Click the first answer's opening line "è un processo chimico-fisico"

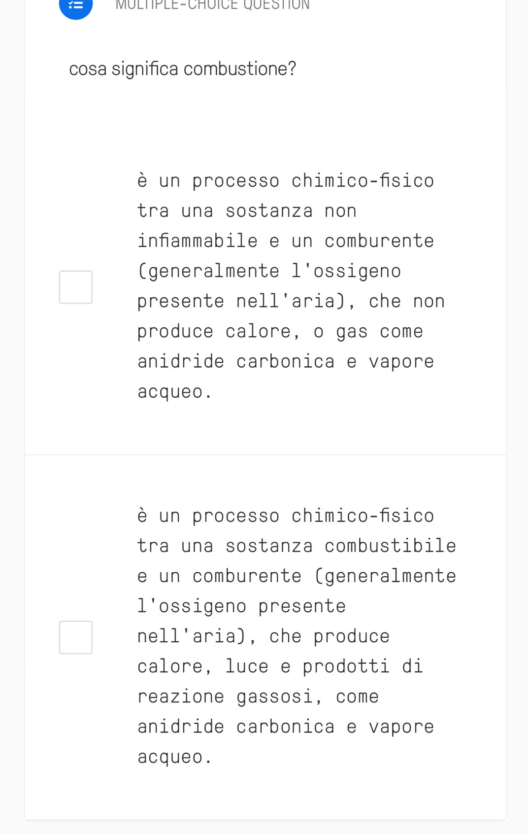point(286,181)
